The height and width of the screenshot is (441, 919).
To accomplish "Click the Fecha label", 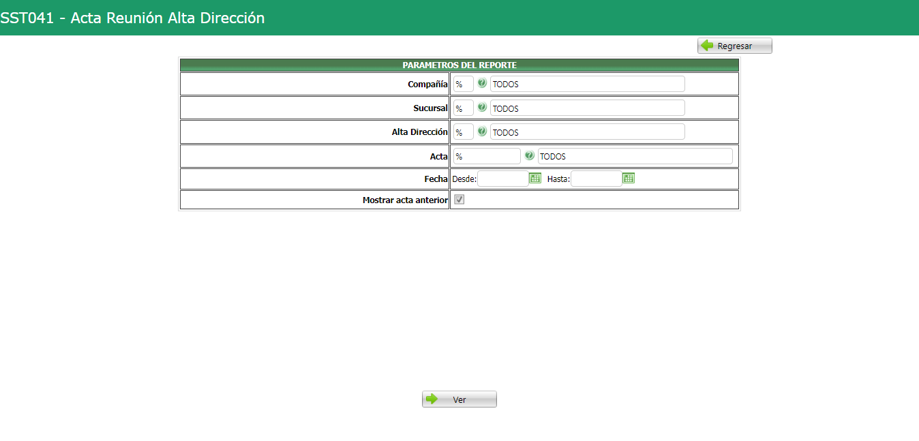I will pos(436,179).
